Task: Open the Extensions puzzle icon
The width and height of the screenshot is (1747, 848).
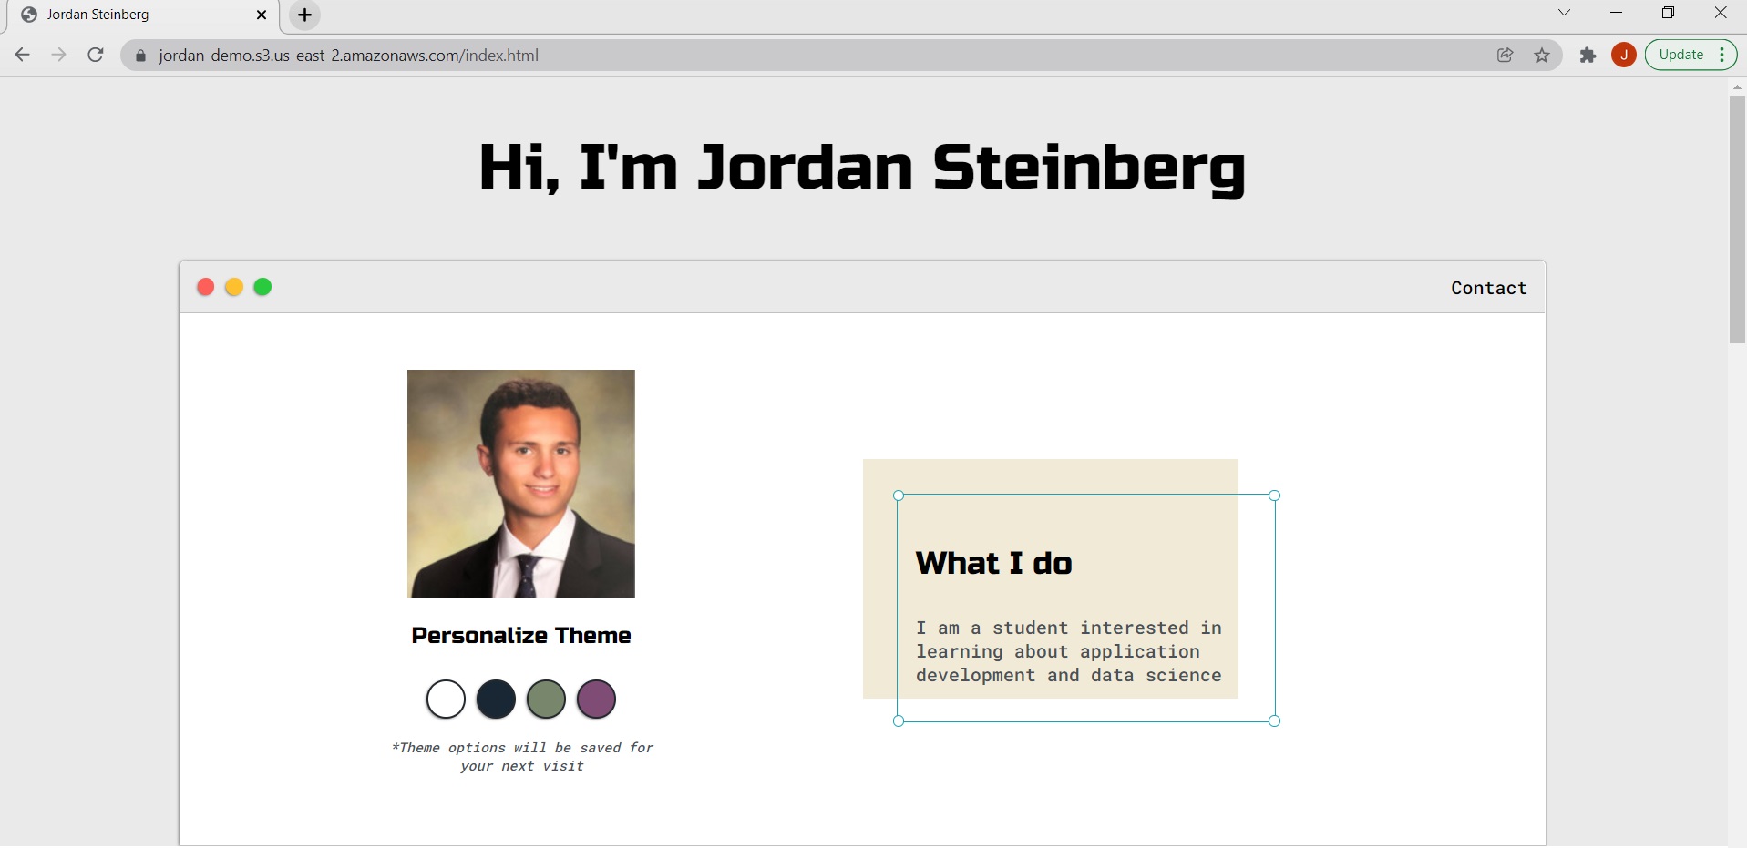Action: click(1588, 55)
